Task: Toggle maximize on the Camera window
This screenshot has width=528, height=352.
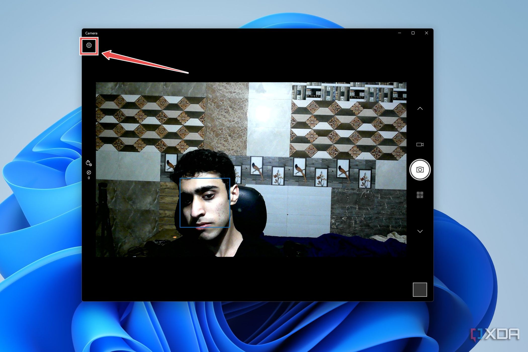Action: [x=413, y=33]
